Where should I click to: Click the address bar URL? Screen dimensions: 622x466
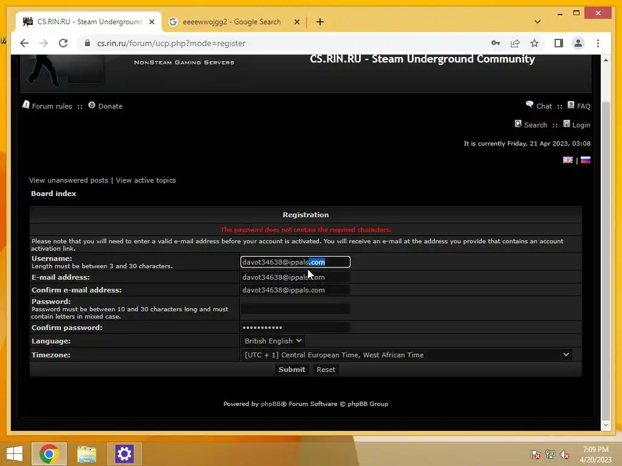(x=171, y=43)
